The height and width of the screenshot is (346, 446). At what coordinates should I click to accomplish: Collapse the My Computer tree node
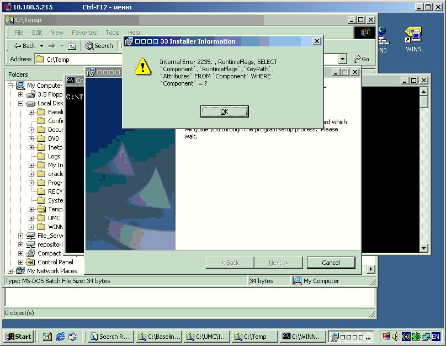(x=11, y=86)
